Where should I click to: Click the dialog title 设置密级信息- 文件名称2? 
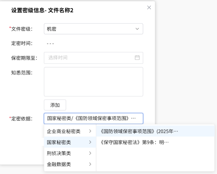42,10
